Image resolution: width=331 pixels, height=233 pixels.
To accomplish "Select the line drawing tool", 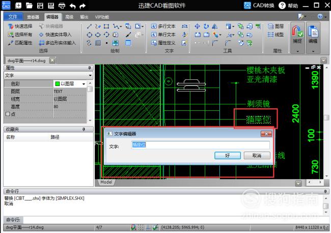I will tap(89, 26).
